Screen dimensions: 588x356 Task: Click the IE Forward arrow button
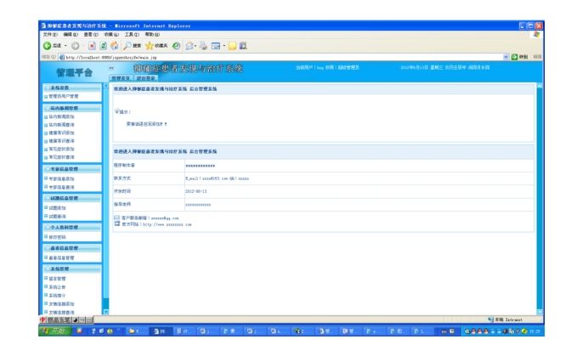(x=76, y=46)
